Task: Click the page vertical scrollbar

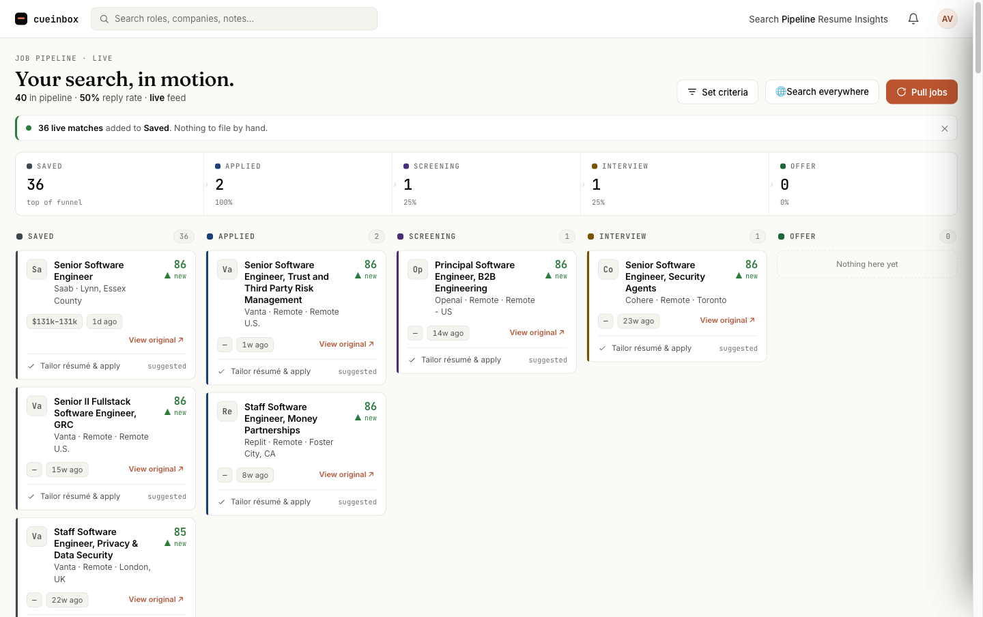Action: click(978, 38)
